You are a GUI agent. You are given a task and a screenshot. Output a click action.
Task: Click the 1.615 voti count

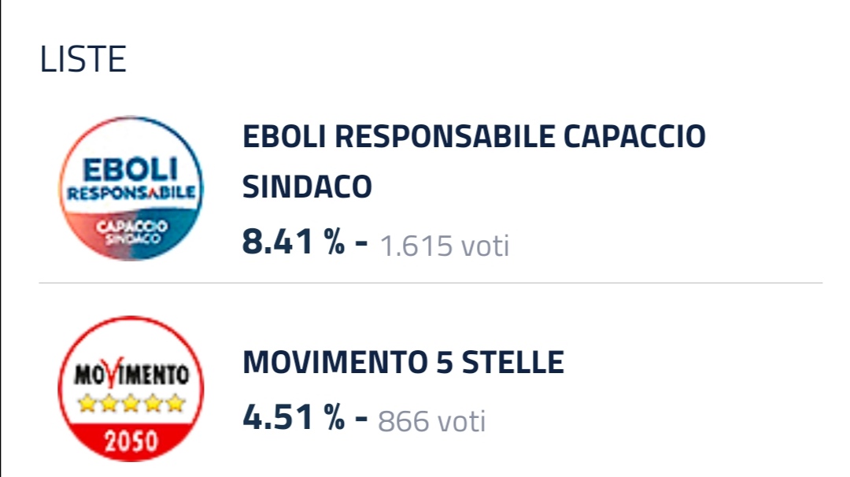click(445, 246)
